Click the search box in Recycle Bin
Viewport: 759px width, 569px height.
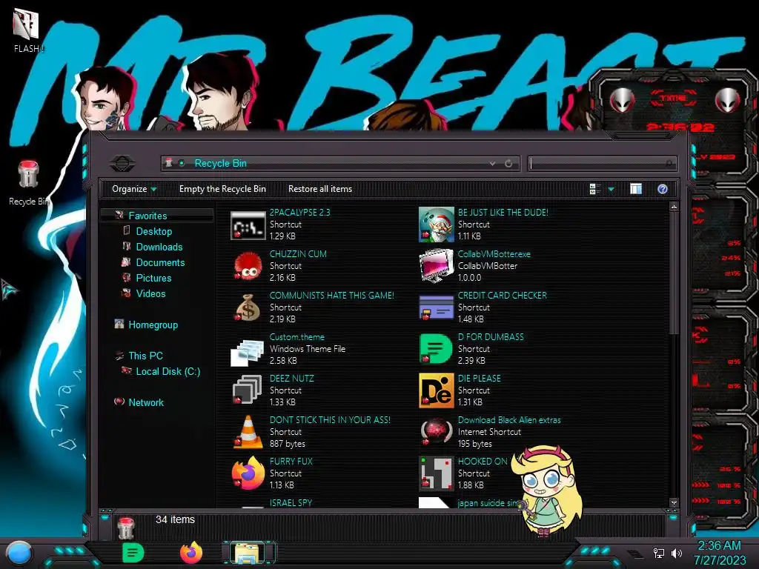coord(602,164)
